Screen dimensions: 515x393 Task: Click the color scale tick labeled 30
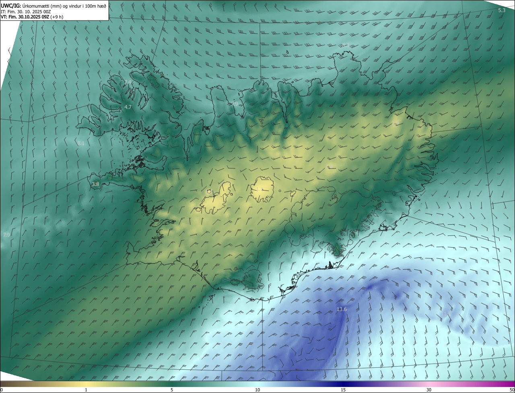click(429, 390)
